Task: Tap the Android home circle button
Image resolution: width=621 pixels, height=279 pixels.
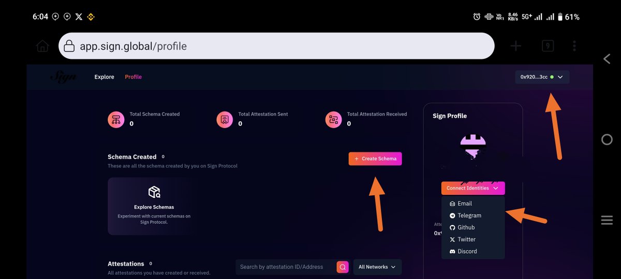Action: [x=607, y=139]
